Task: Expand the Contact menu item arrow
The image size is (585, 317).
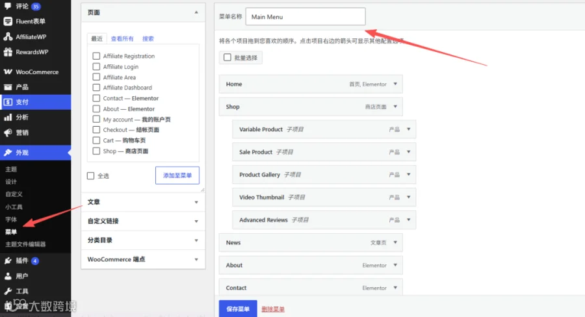Action: pos(395,288)
